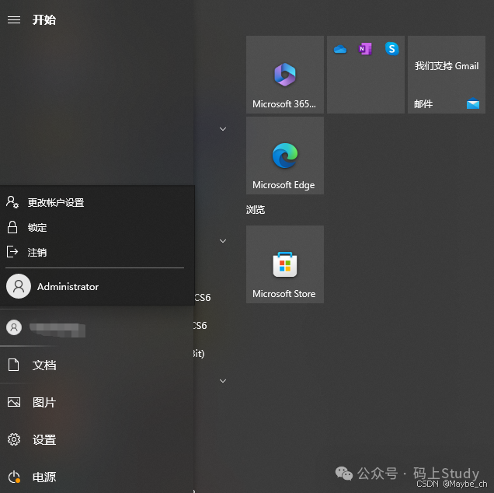Image resolution: width=494 pixels, height=493 pixels.
Task: Click the Settings gear icon
Action: point(14,439)
